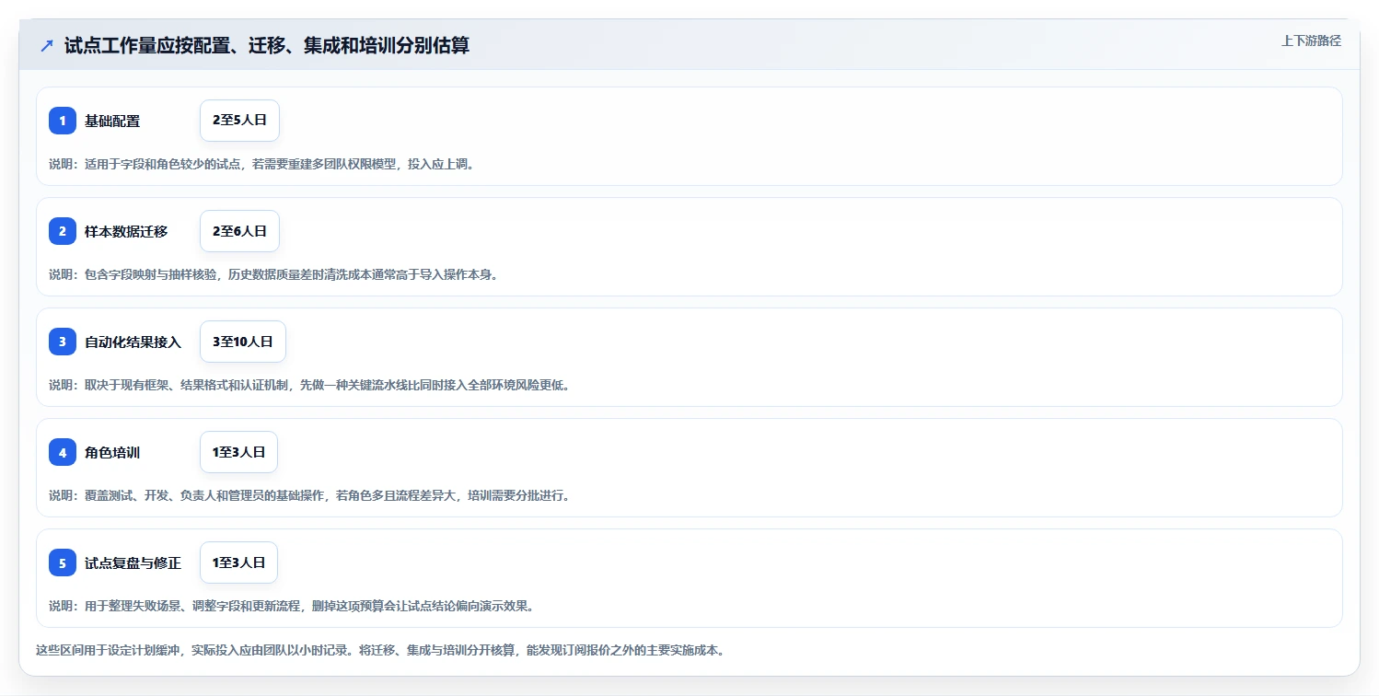This screenshot has height=696, width=1379.
Task: Select 1至3人日 chip for 试点复盘与修正
Action: click(238, 563)
